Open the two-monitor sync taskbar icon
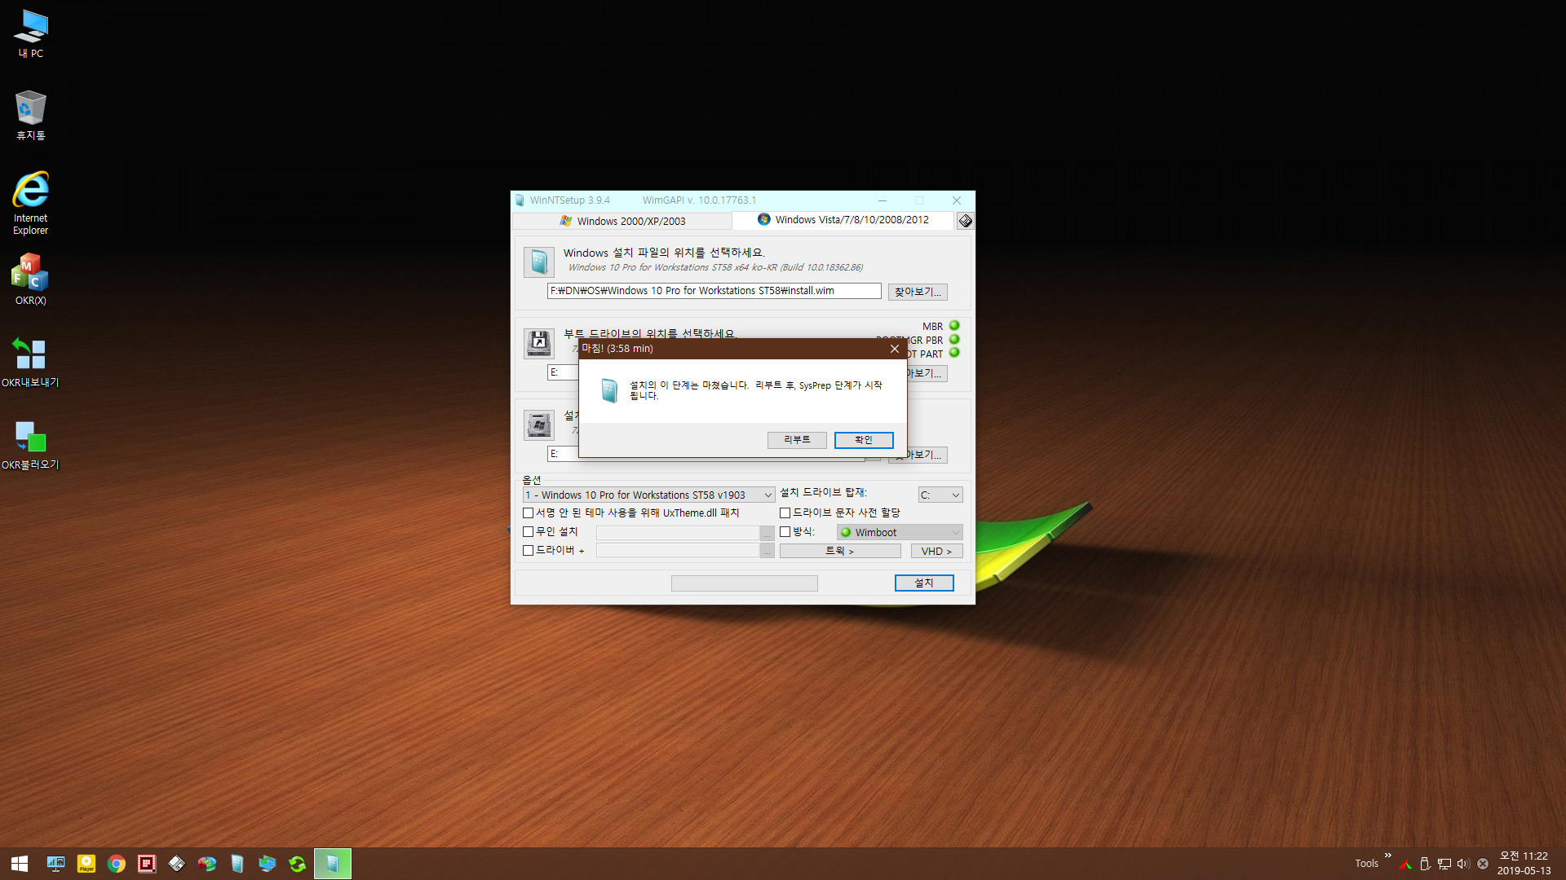The height and width of the screenshot is (880, 1566). (268, 864)
